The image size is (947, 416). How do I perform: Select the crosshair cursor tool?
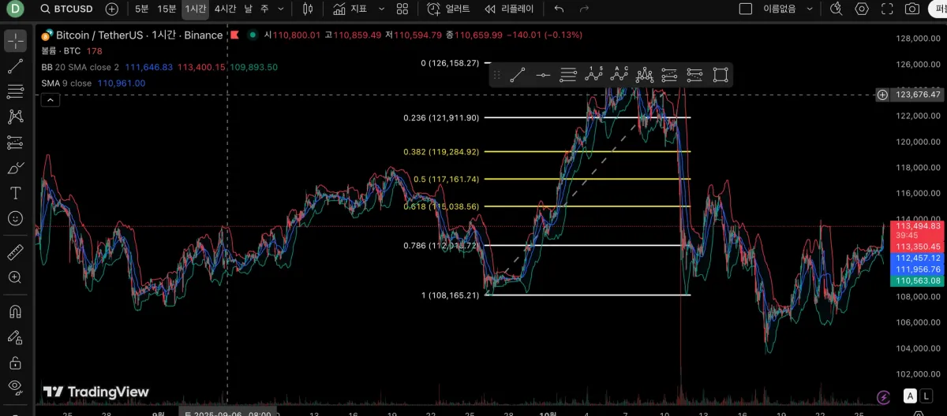click(x=15, y=41)
